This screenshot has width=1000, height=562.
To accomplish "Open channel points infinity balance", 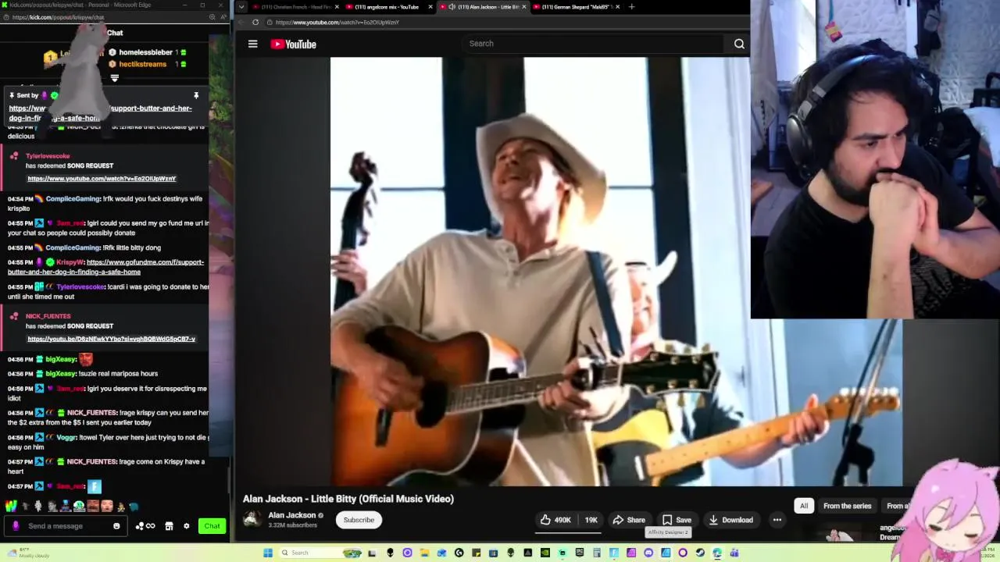I will (x=145, y=526).
